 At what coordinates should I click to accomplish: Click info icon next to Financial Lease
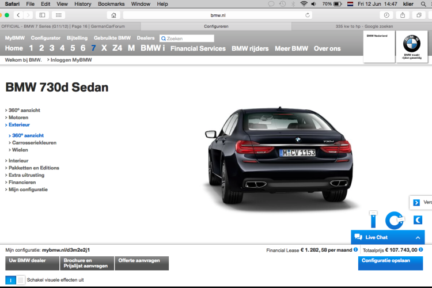(x=356, y=249)
